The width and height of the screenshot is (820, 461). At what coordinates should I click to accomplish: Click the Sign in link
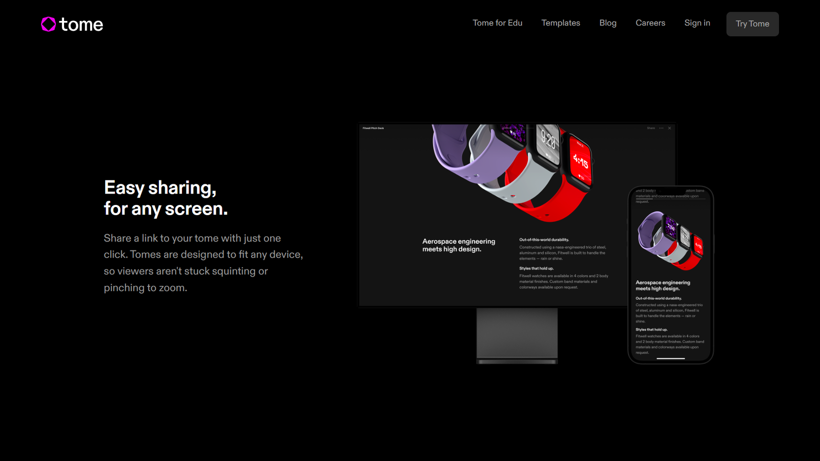click(x=697, y=23)
